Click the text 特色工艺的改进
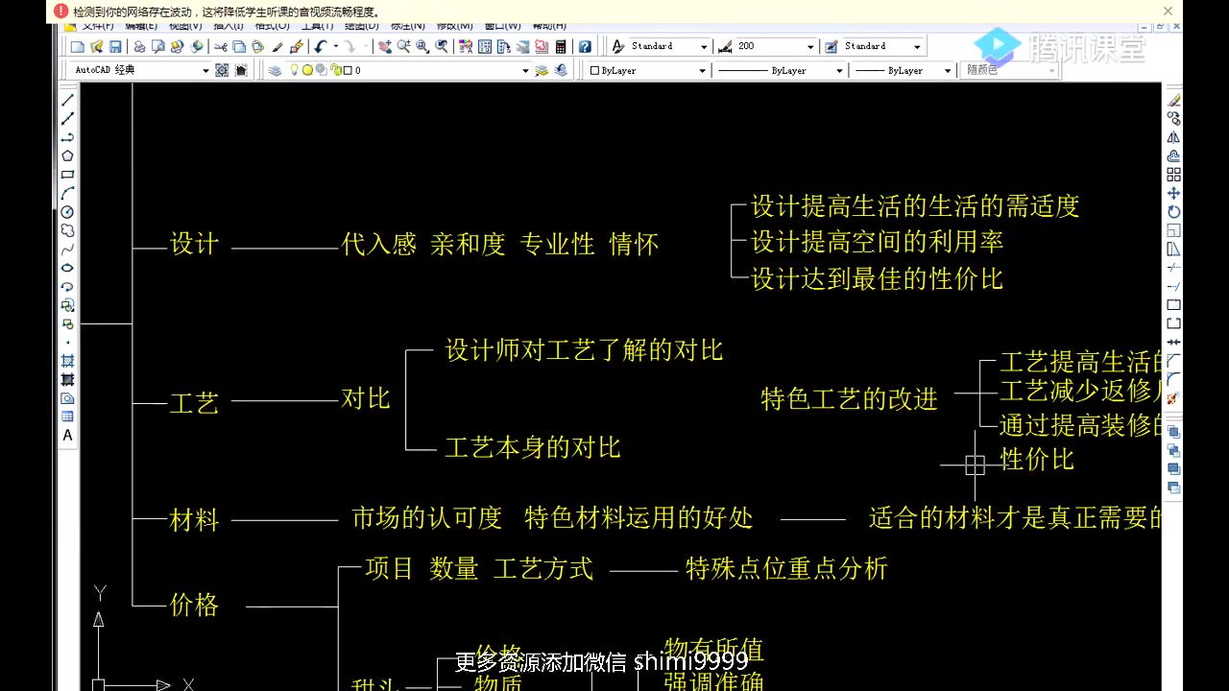This screenshot has width=1229, height=691. (x=849, y=398)
